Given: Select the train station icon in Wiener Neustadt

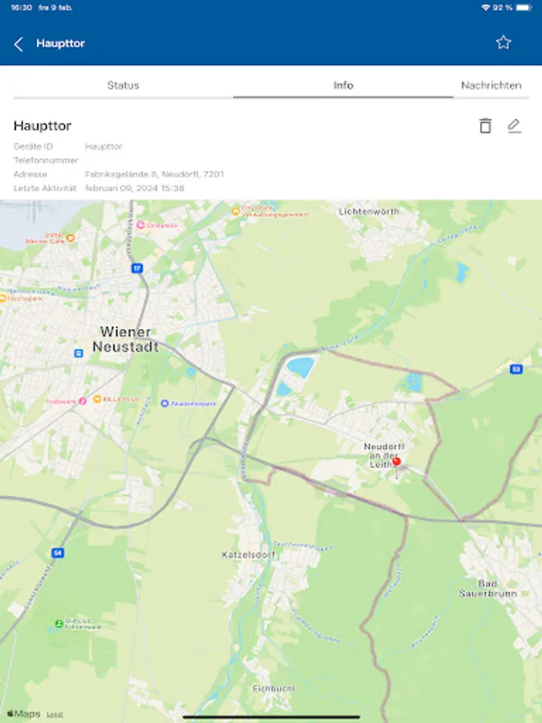Looking at the screenshot, I should (x=79, y=353).
